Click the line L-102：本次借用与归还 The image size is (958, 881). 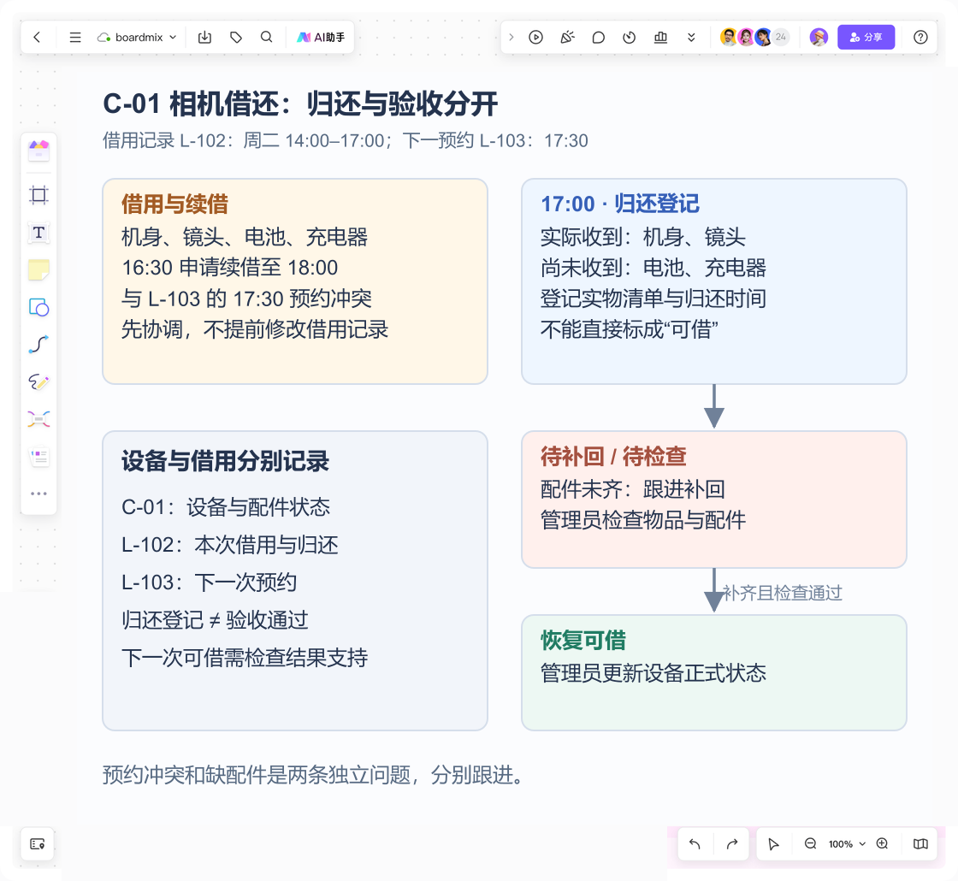(x=230, y=545)
